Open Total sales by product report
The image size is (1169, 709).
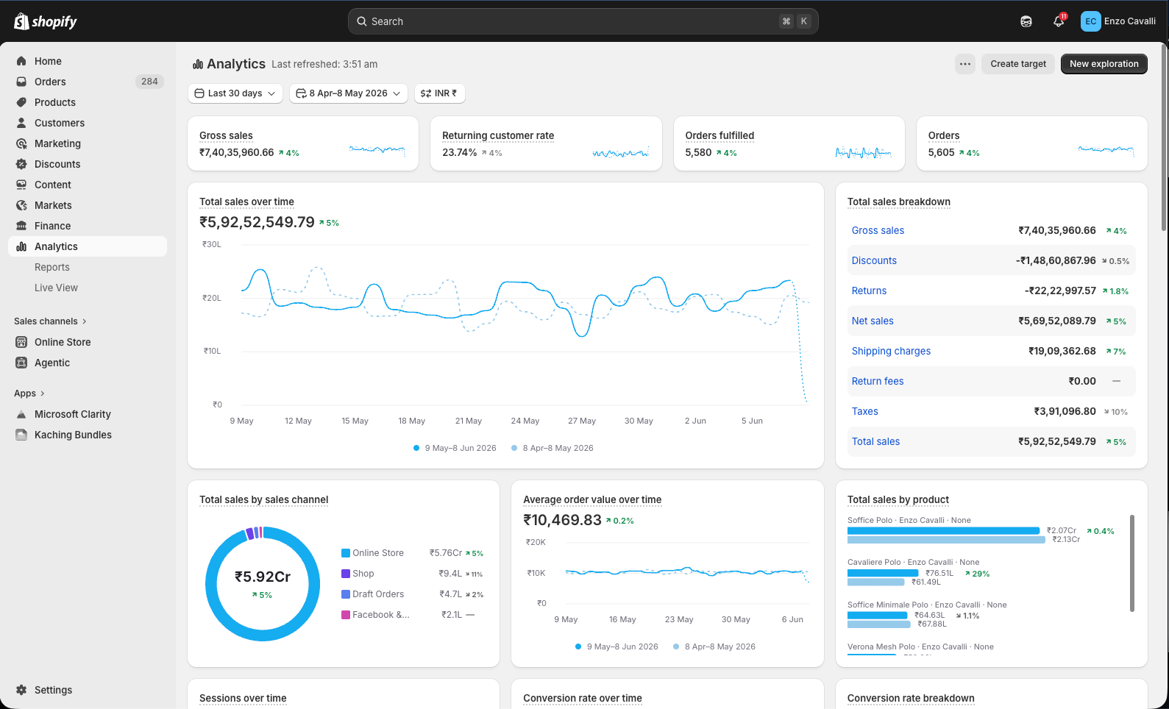(x=898, y=499)
